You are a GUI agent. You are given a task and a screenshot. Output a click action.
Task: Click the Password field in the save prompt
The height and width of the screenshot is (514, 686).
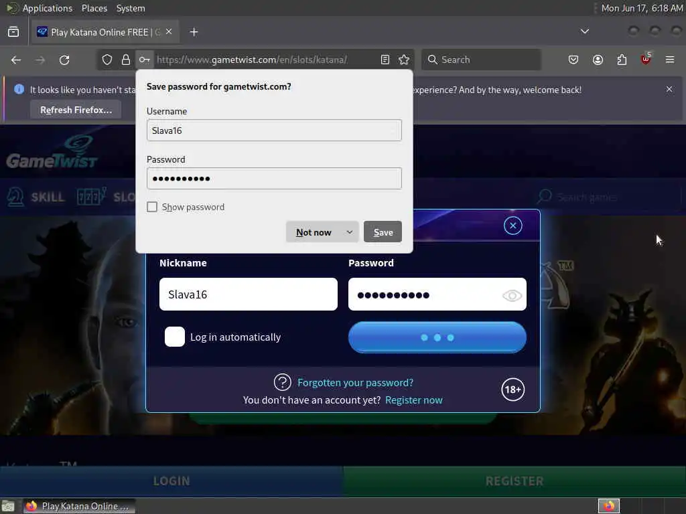[x=274, y=178]
